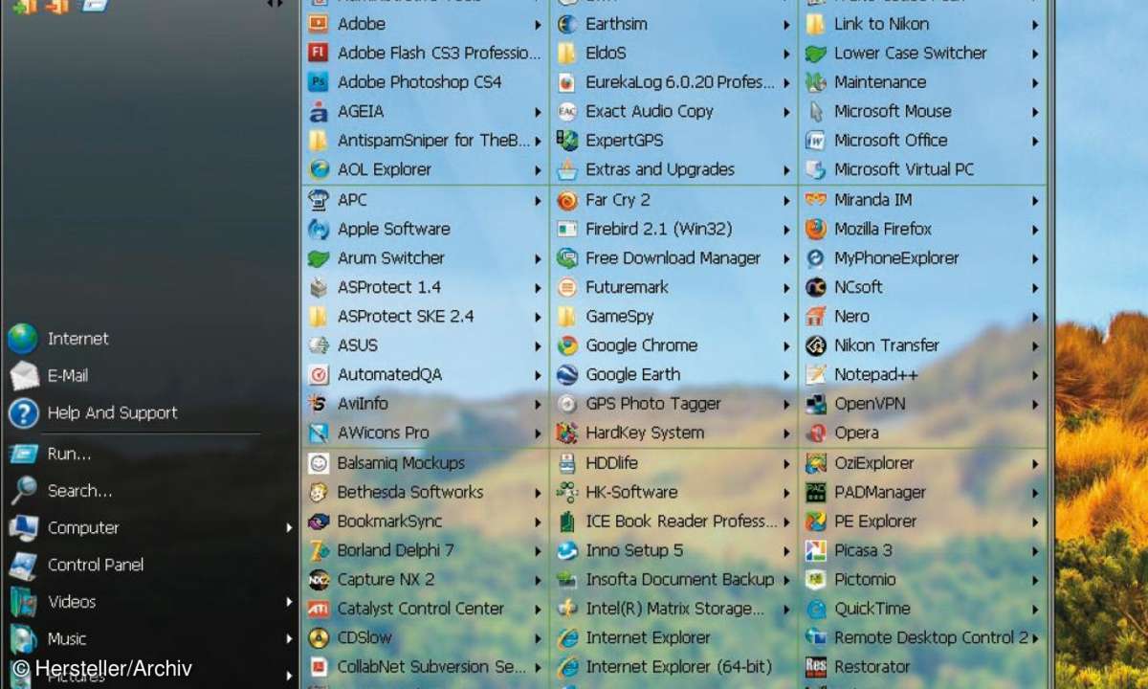Expand the ASUS folder arrow
The image size is (1148, 689).
coord(538,345)
